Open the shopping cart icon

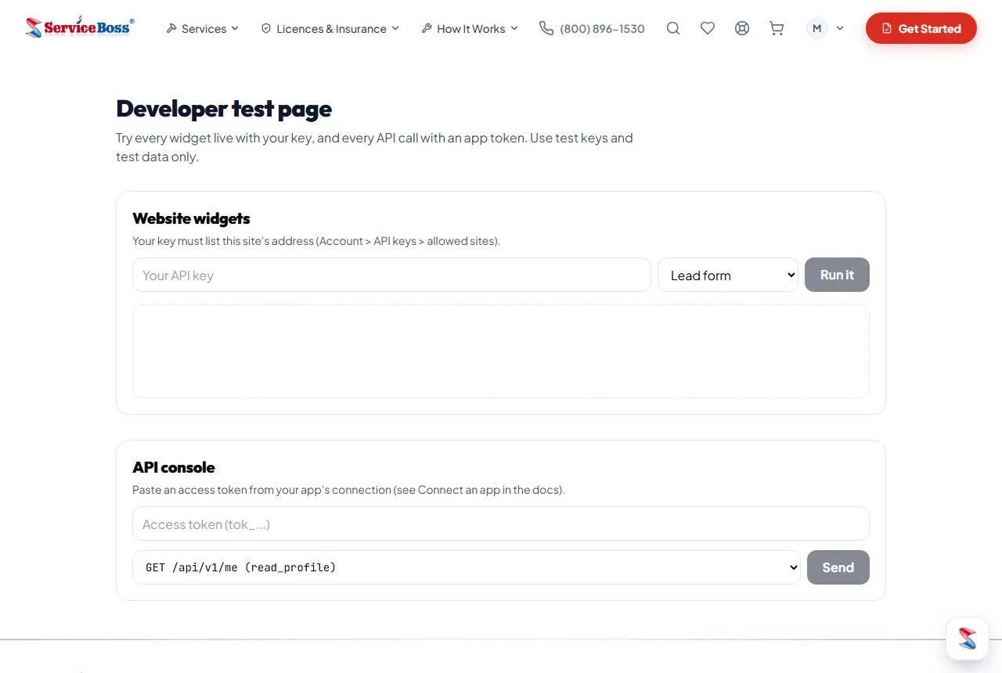coord(777,28)
